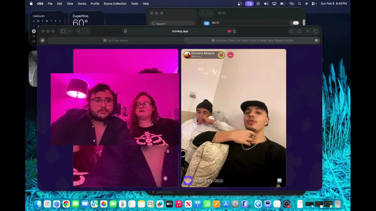
Task: Reload the monkey.app page
Action: tap(234, 31)
